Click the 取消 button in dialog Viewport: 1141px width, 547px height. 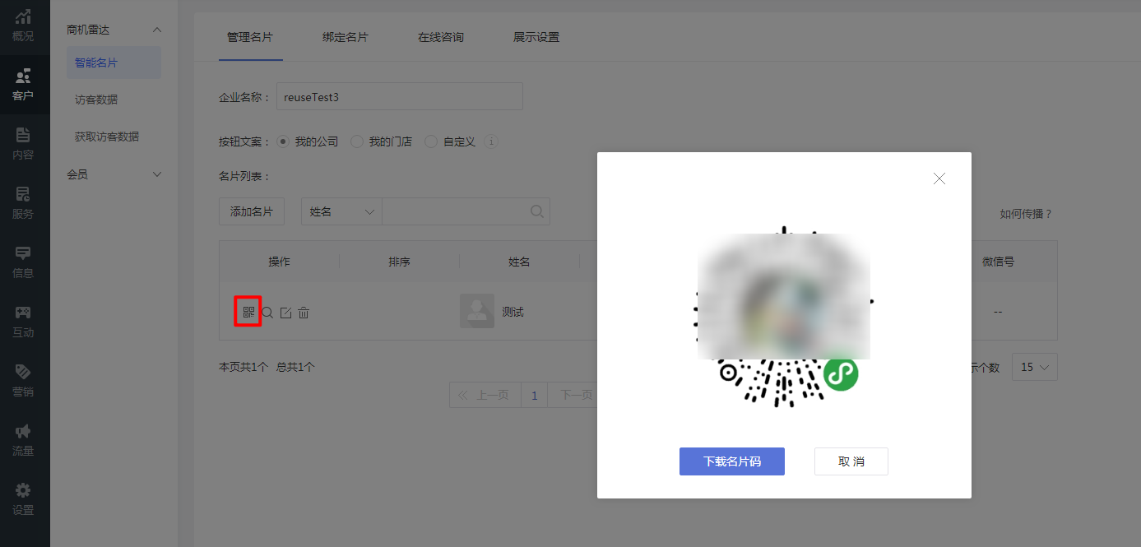[851, 461]
